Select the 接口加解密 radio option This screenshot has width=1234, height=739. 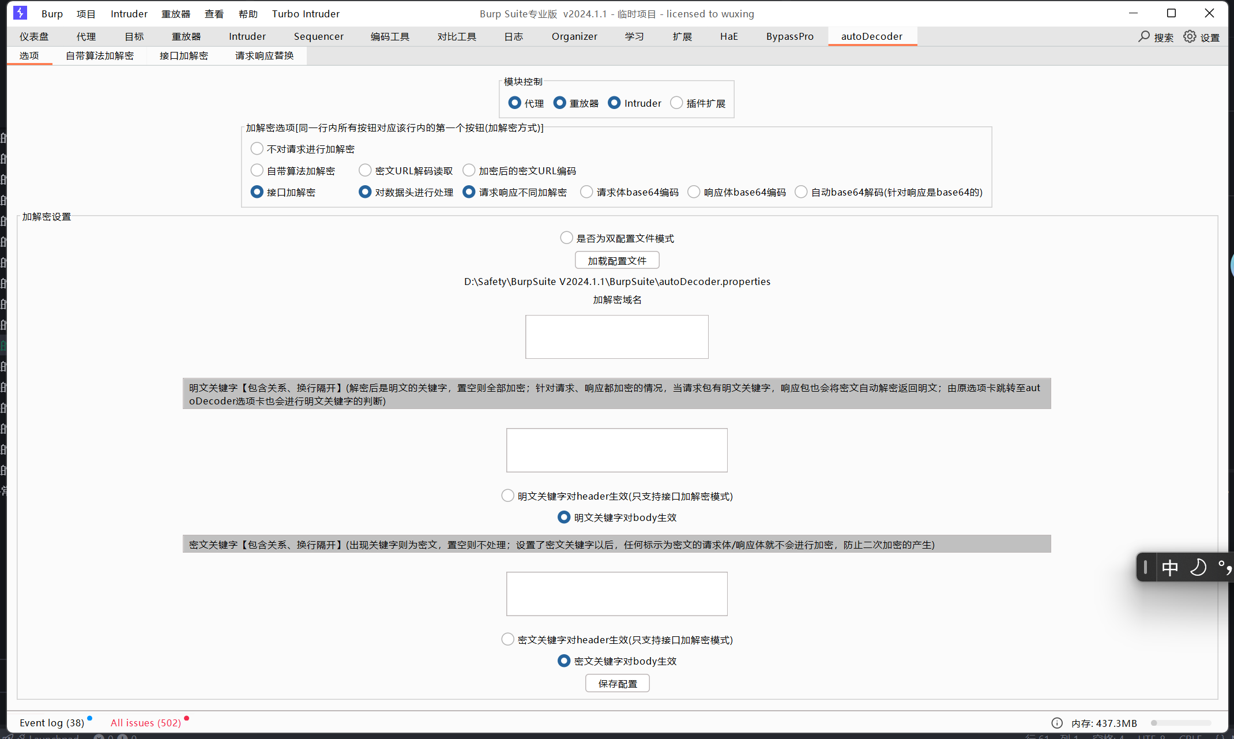click(257, 192)
